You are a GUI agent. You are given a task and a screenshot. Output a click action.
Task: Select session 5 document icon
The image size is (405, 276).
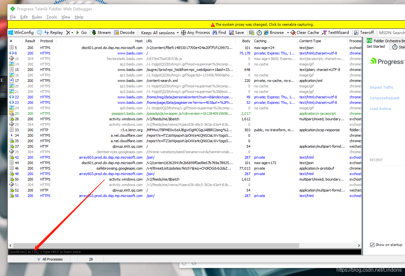(x=12, y=48)
